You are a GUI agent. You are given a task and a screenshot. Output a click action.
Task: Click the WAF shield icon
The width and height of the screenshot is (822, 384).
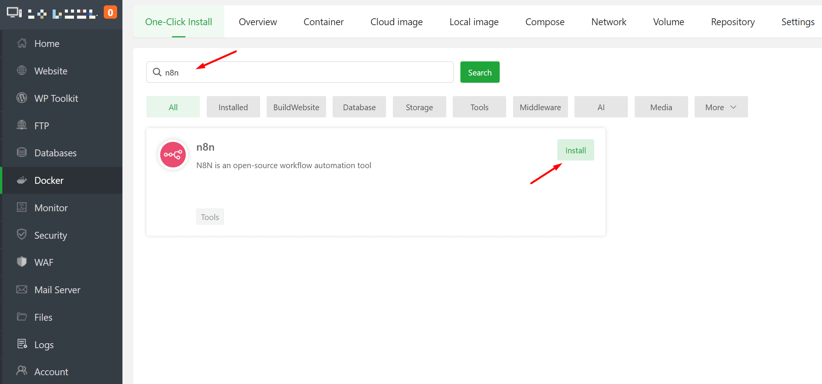coord(22,262)
